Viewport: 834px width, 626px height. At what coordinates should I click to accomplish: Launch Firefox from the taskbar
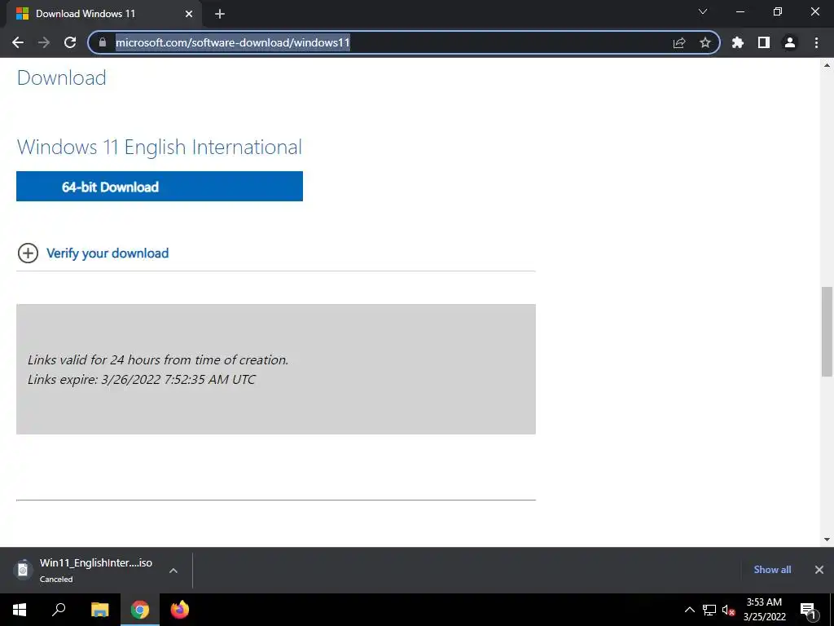tap(180, 610)
